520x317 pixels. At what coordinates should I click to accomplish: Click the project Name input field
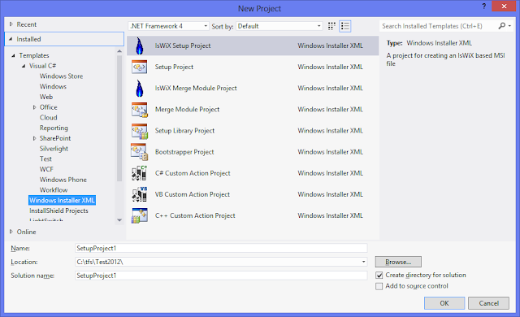[x=221, y=248]
